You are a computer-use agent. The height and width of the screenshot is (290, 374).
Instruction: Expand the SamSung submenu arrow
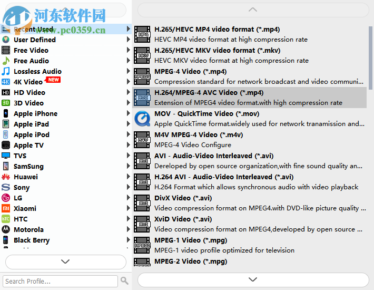129,166
